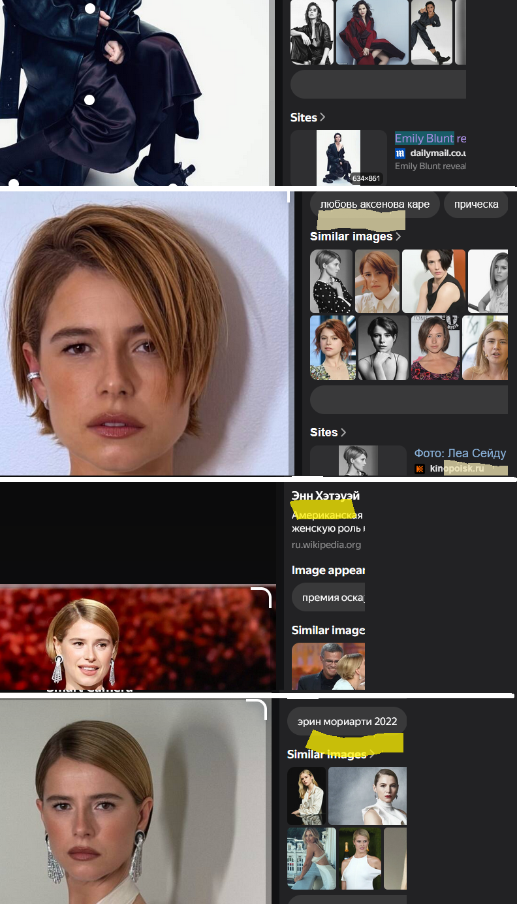Click the wide gray pill under top thumbnails
Viewport: 517px width, 904px height.
coord(378,84)
